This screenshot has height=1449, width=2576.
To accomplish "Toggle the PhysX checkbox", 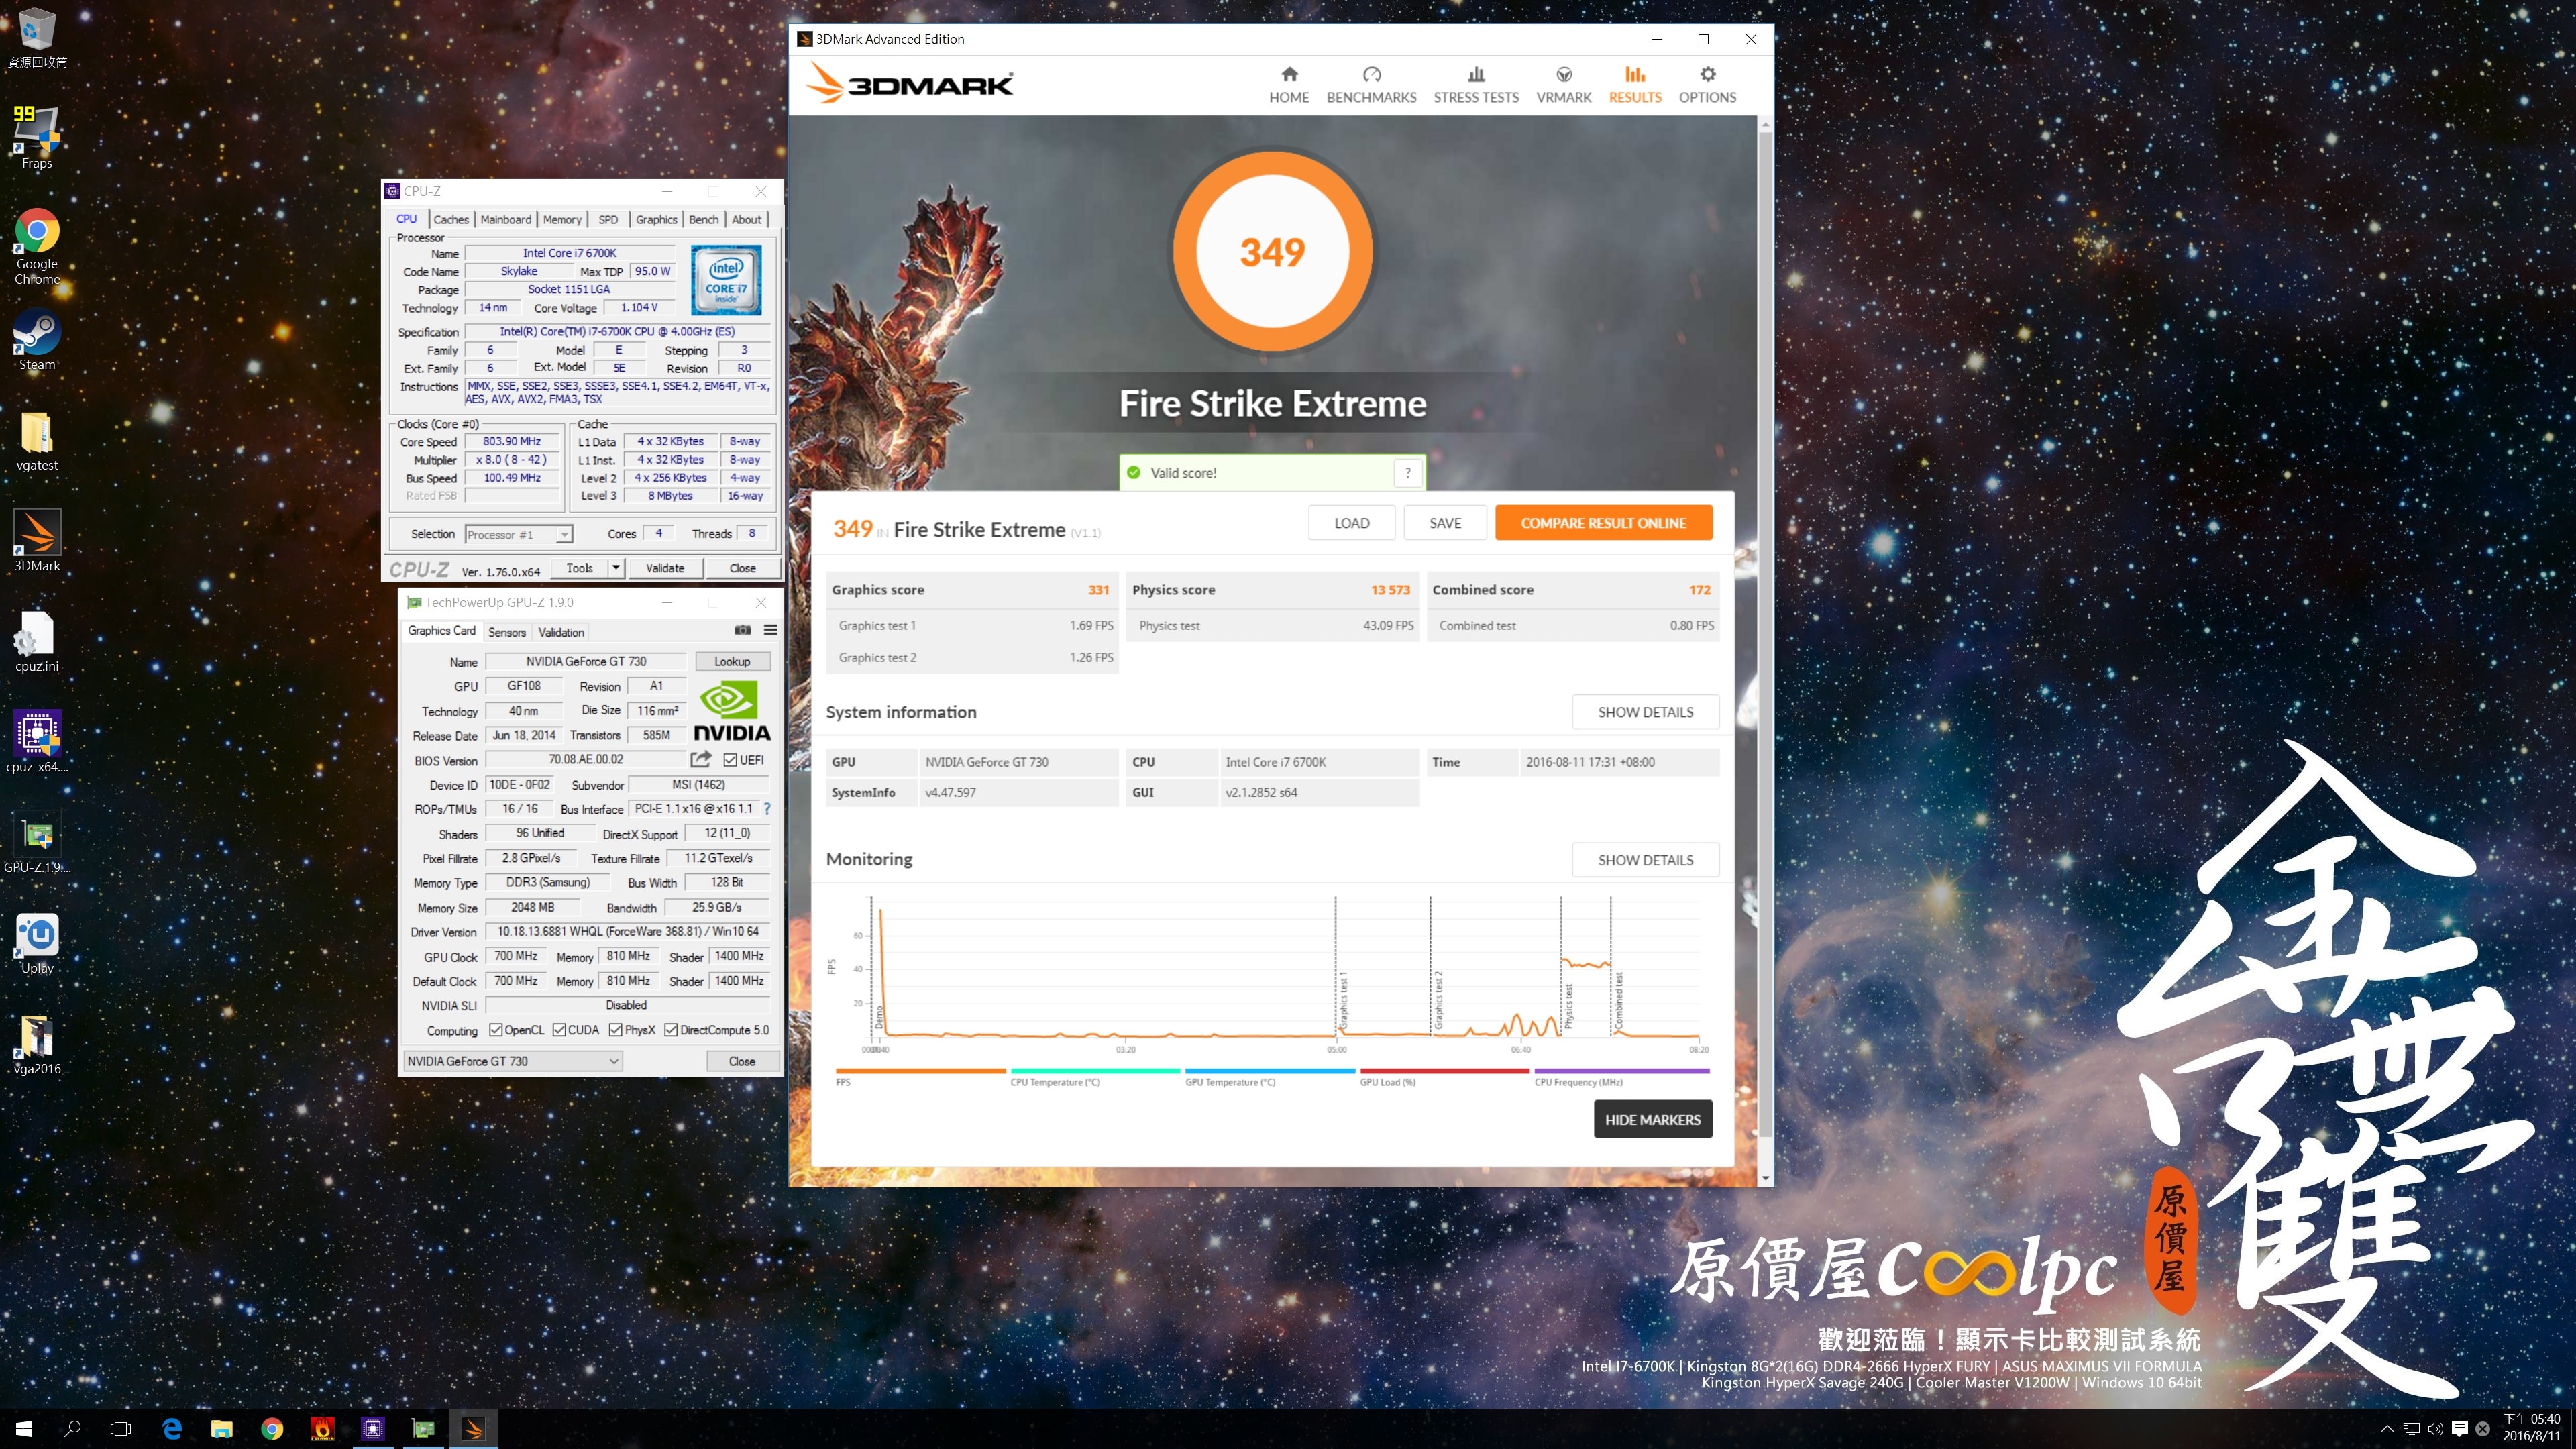I will click(615, 1030).
